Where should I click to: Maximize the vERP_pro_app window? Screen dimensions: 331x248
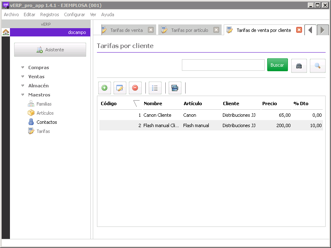pyautogui.click(x=317, y=5)
